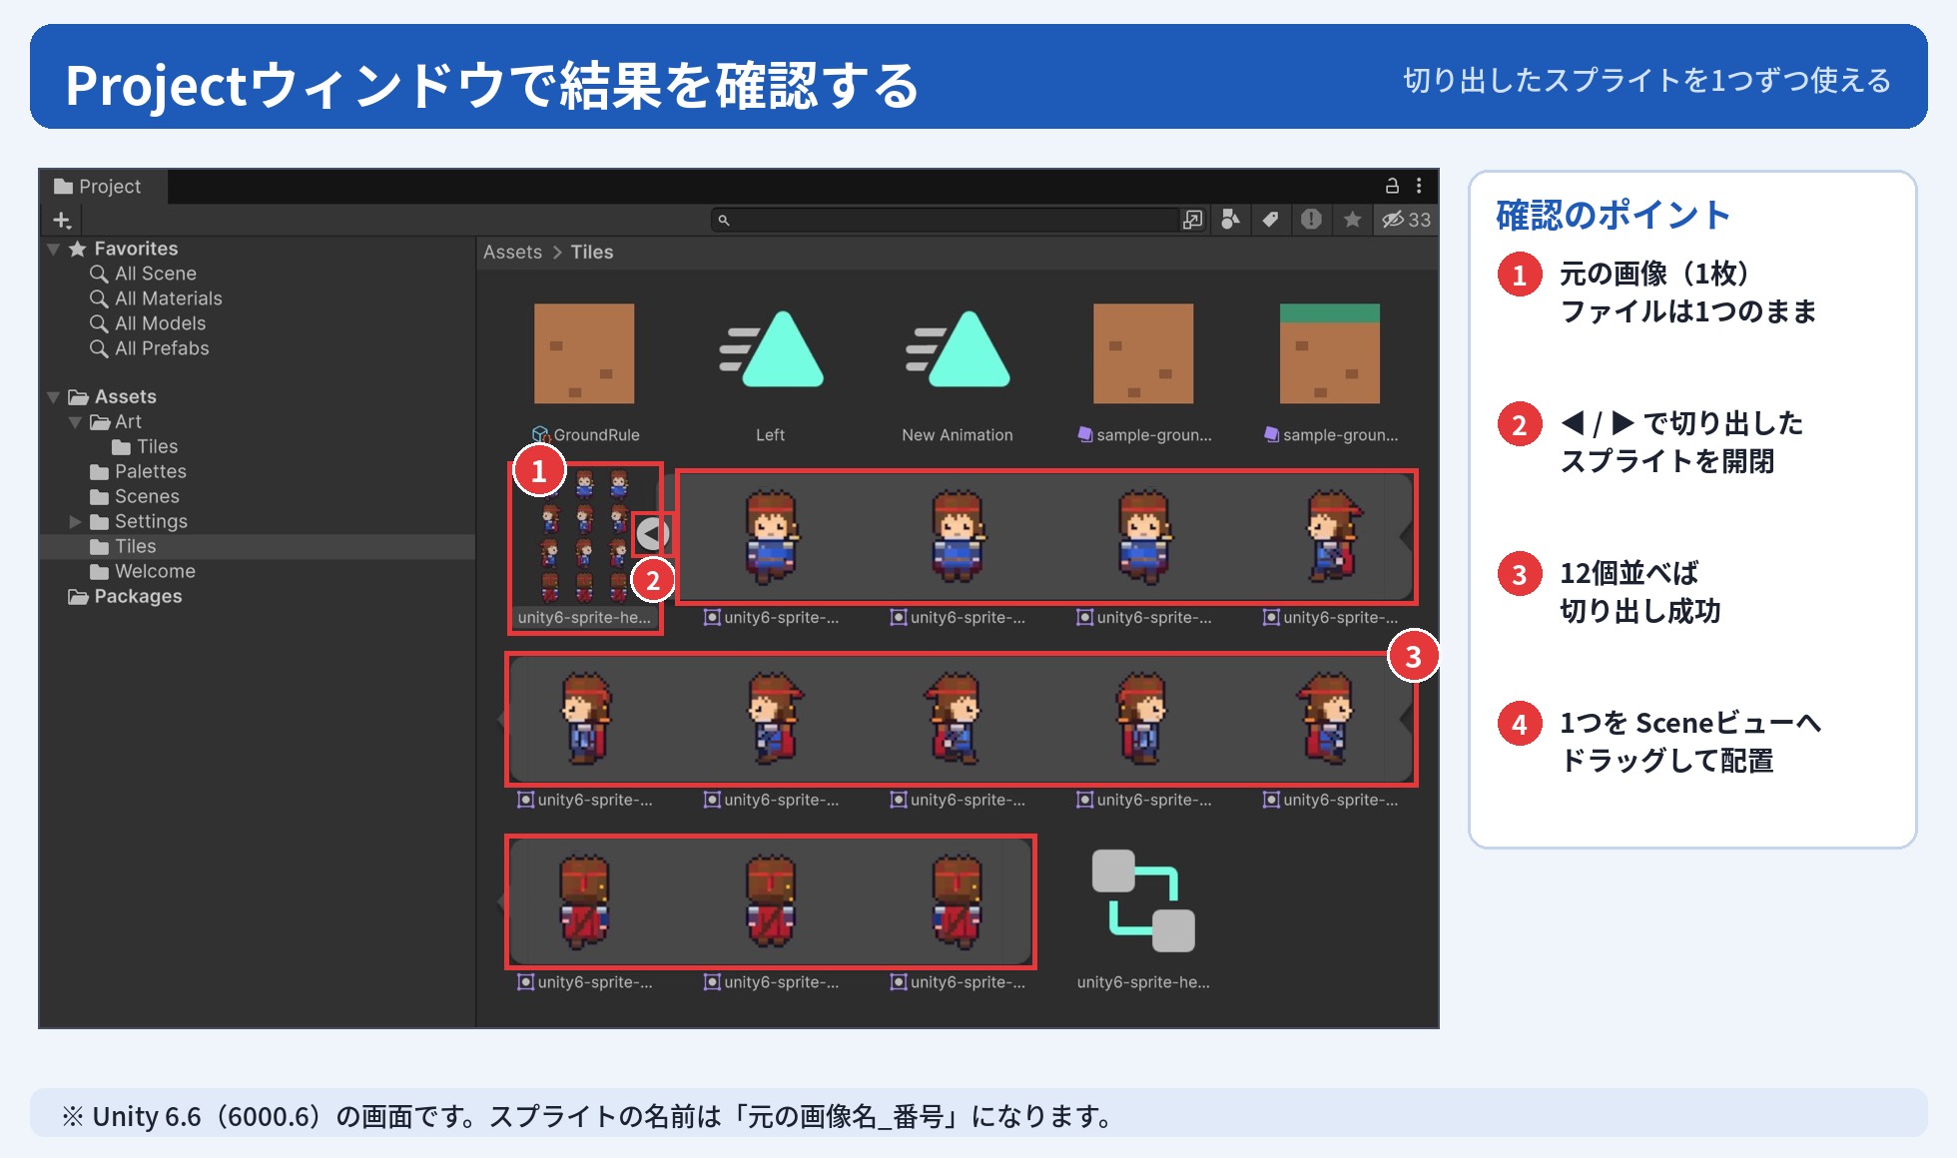Open the three-dot Project window menu

pyautogui.click(x=1419, y=186)
